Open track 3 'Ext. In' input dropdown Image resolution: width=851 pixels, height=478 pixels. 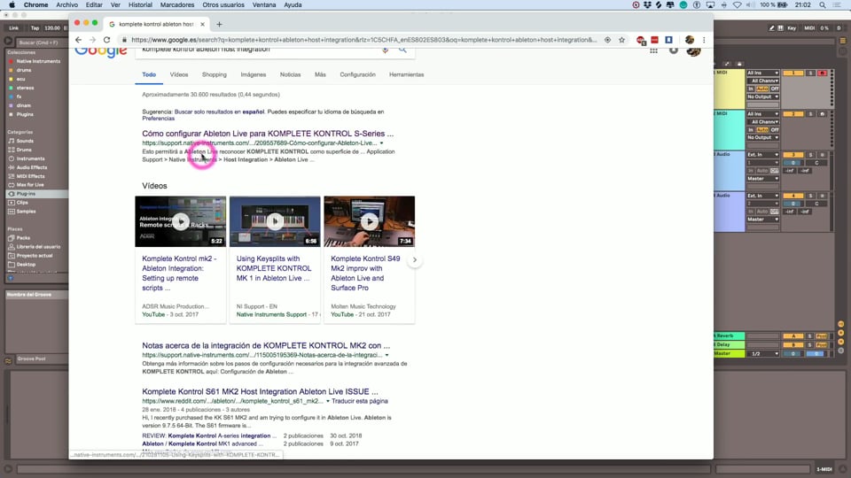(763, 154)
